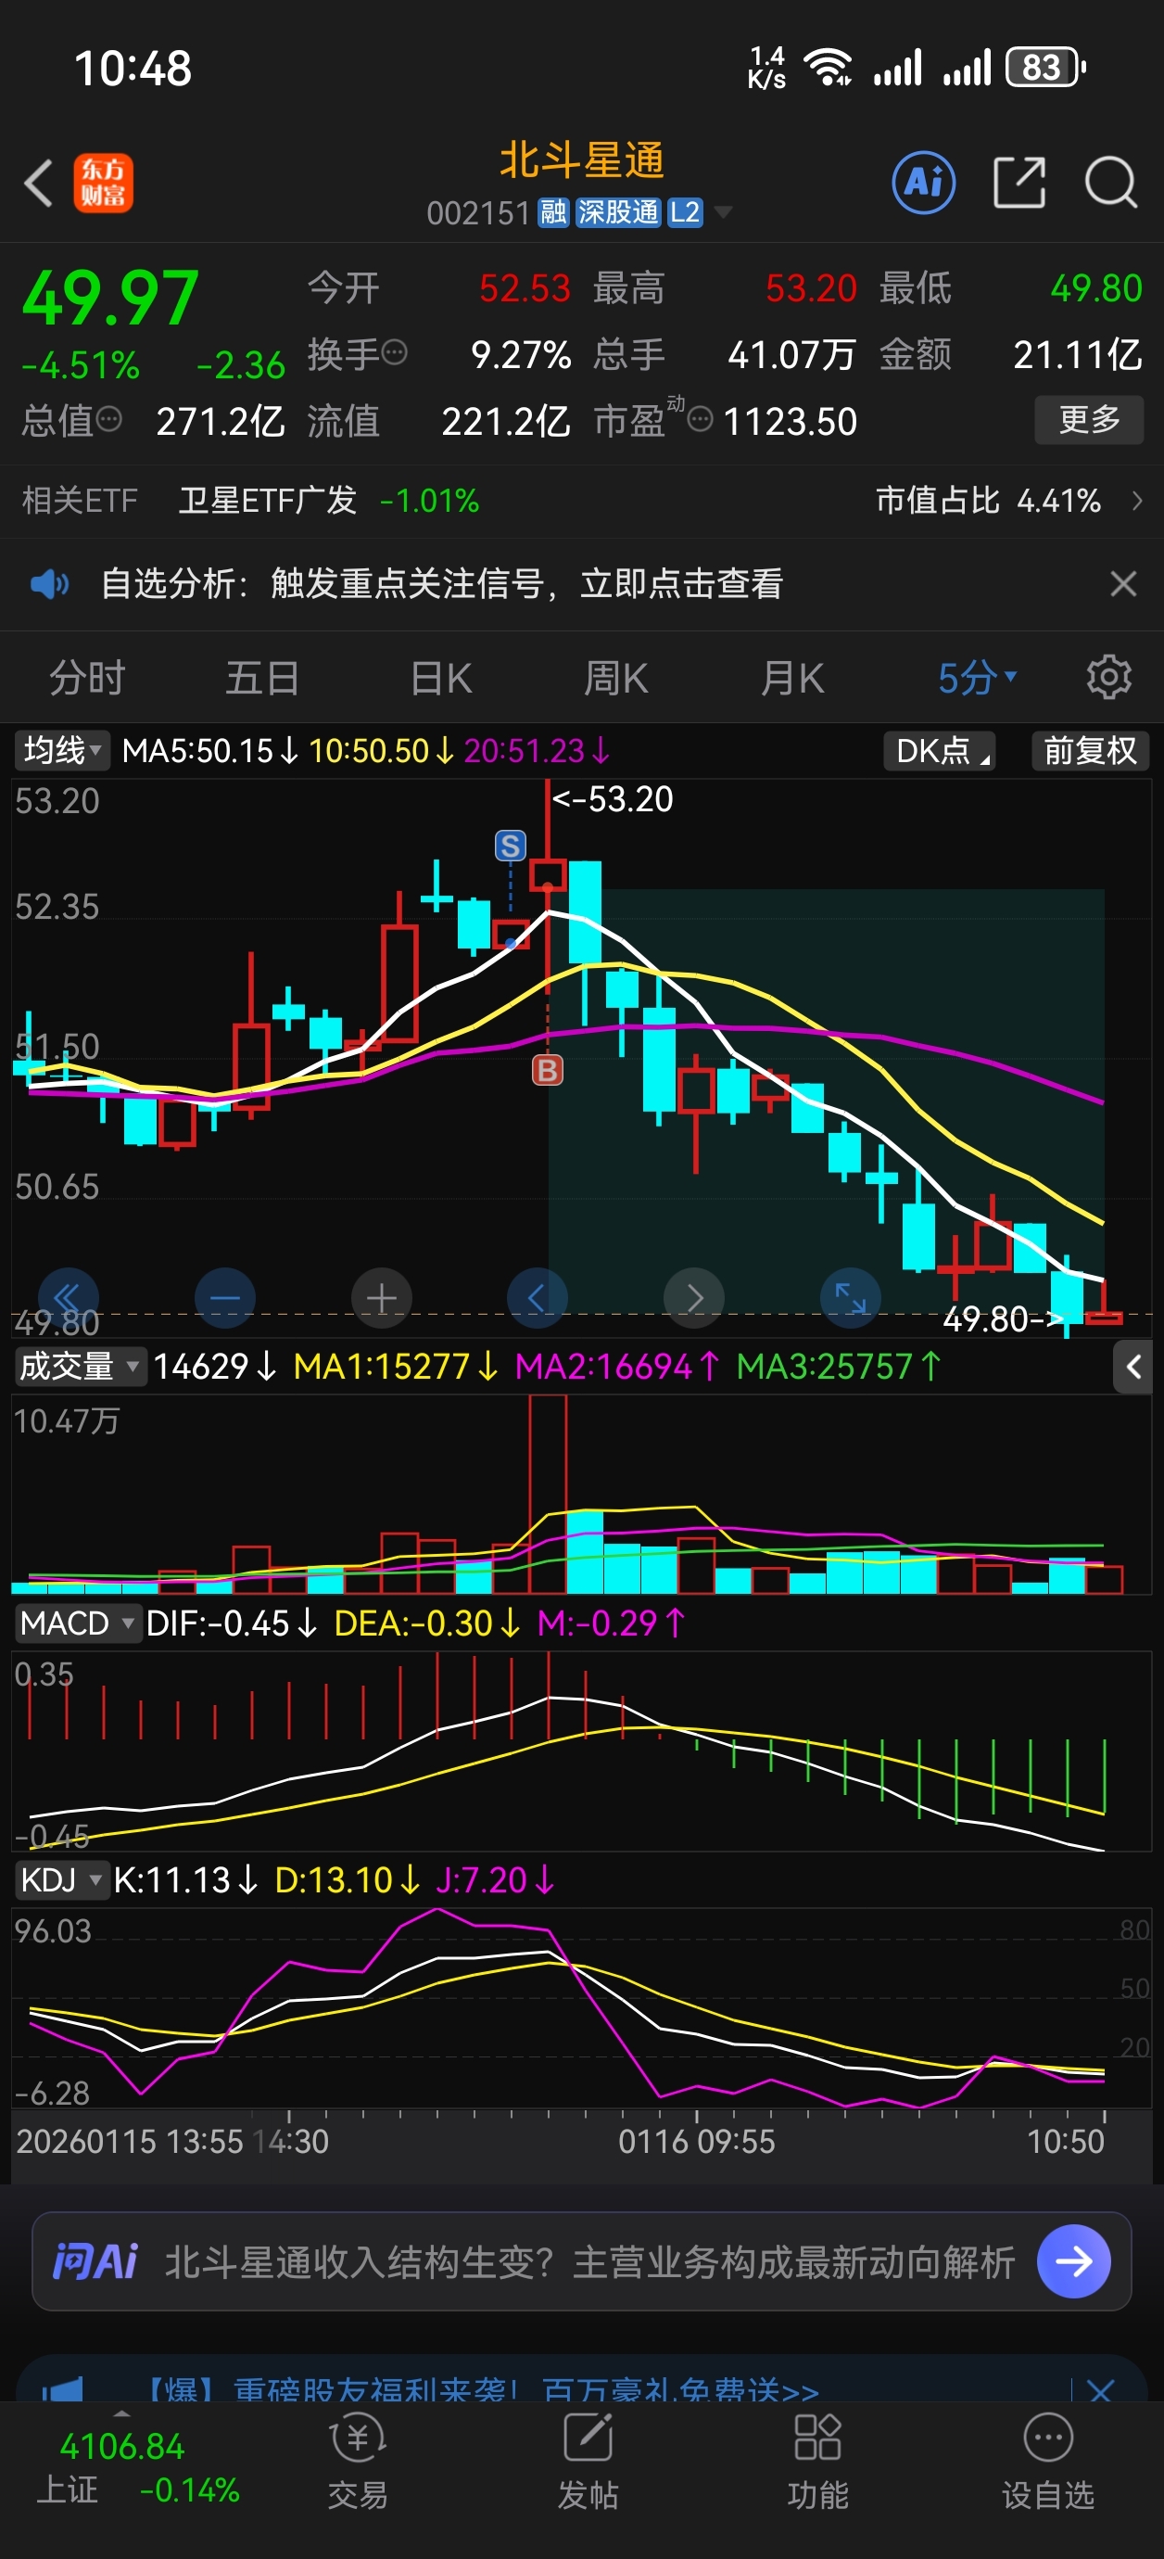Tap 换手 info icon
This screenshot has height=2559, width=1164.
(x=394, y=352)
